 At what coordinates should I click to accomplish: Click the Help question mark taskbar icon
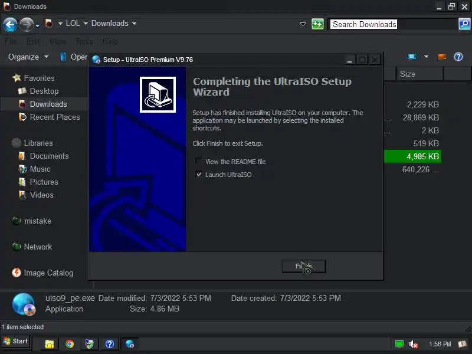coord(110,344)
